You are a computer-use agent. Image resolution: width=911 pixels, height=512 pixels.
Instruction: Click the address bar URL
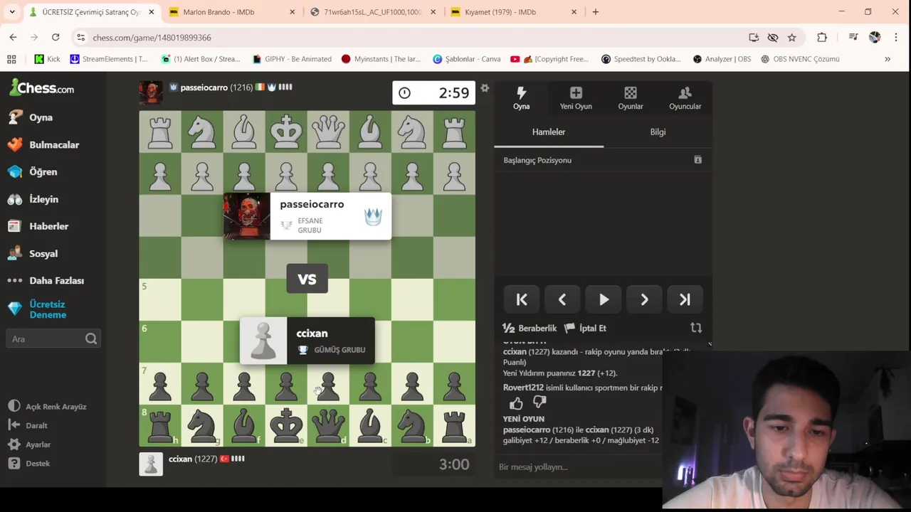152,38
